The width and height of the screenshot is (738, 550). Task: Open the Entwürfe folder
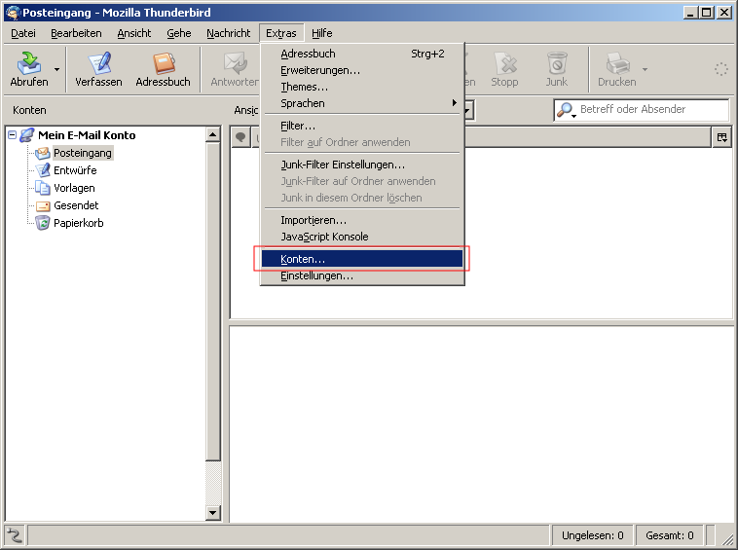point(75,170)
